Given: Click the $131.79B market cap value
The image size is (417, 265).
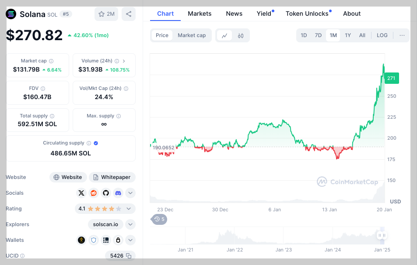Looking at the screenshot, I should pyautogui.click(x=26, y=70).
